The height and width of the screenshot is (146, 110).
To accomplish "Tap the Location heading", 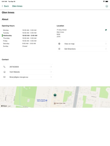I will [x=60, y=26].
